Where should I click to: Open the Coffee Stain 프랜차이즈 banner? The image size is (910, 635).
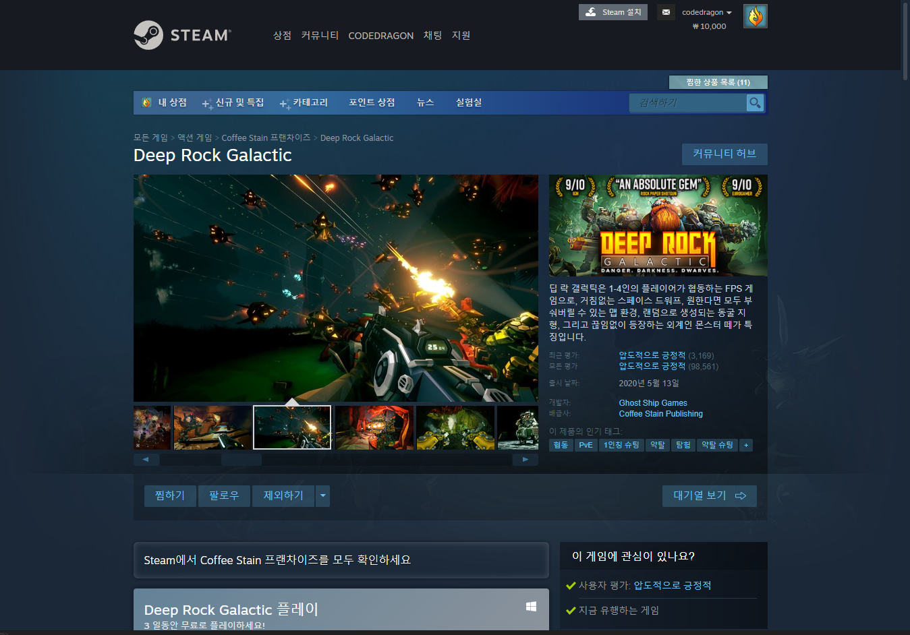(x=341, y=560)
